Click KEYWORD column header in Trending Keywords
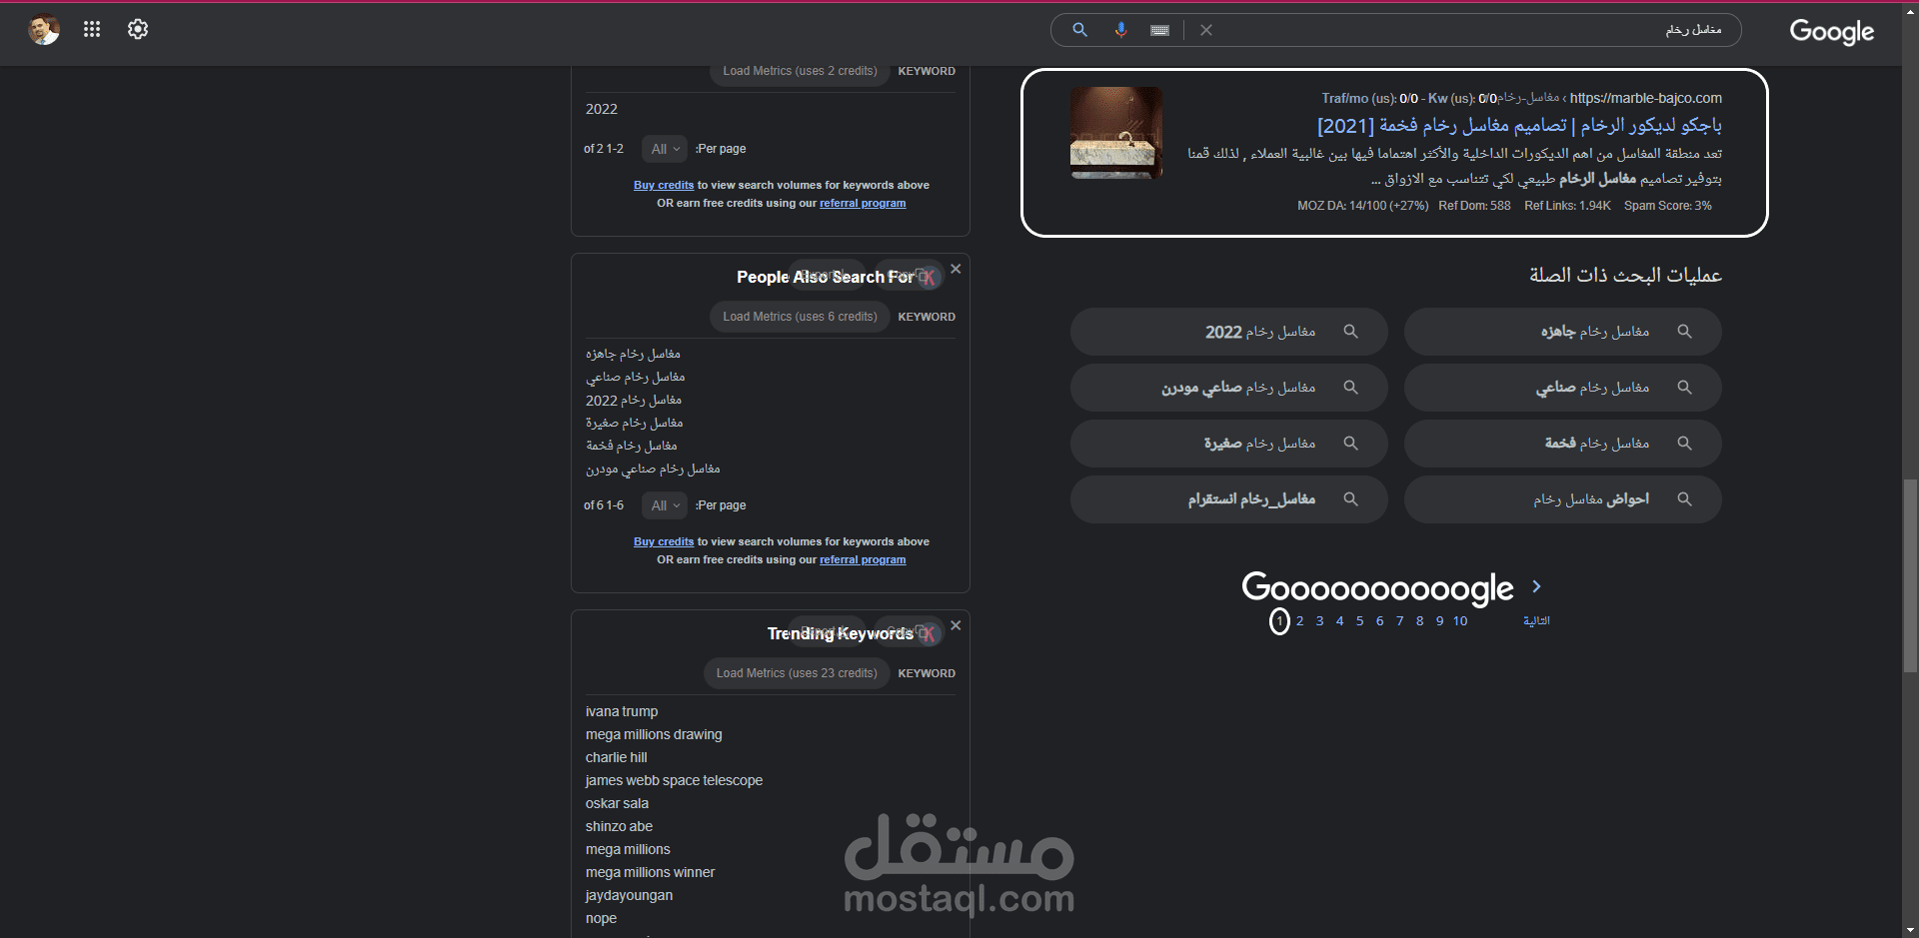The width and height of the screenshot is (1919, 938). click(x=927, y=673)
